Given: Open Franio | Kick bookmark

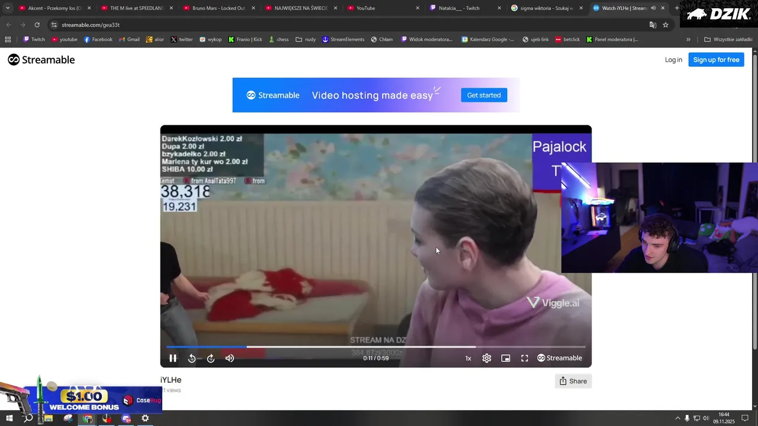Looking at the screenshot, I should 245,40.
